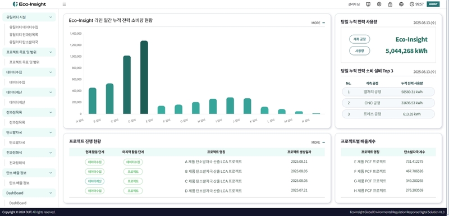Viewport: 449px width, 216px height.
Task: Collapse the 유틸리티 시설 menu section
Action: click(51, 17)
